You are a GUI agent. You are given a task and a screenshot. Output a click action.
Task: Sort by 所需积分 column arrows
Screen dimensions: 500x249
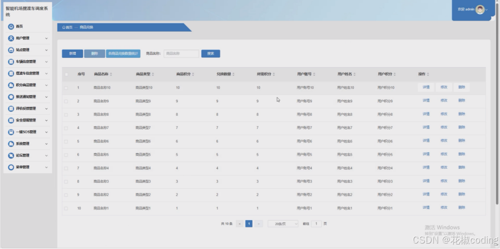pyautogui.click(x=274, y=74)
